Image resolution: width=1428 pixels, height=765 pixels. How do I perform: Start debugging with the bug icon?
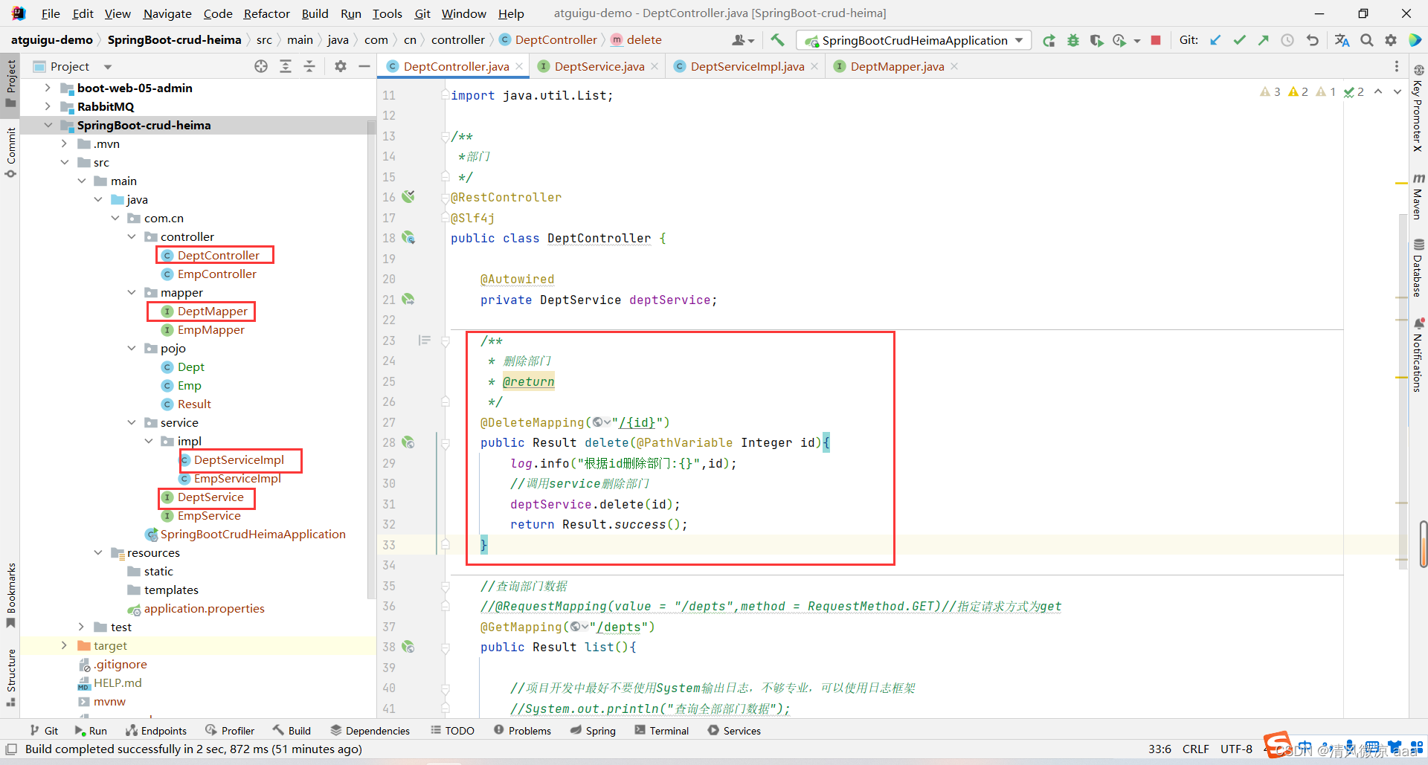click(x=1072, y=40)
